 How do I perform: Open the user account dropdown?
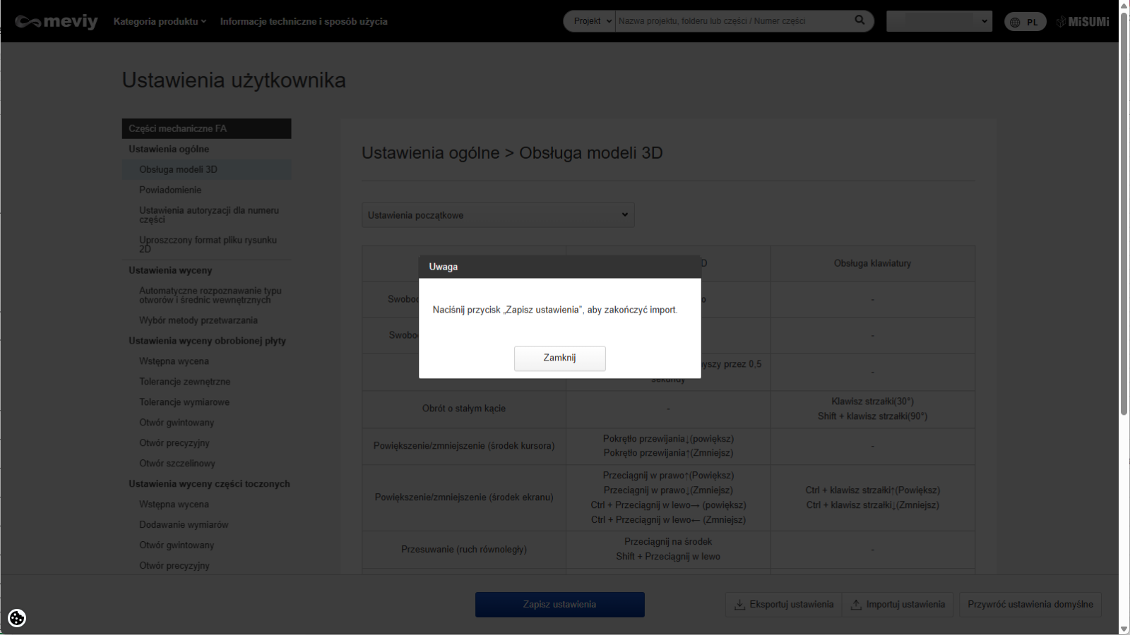tap(939, 21)
